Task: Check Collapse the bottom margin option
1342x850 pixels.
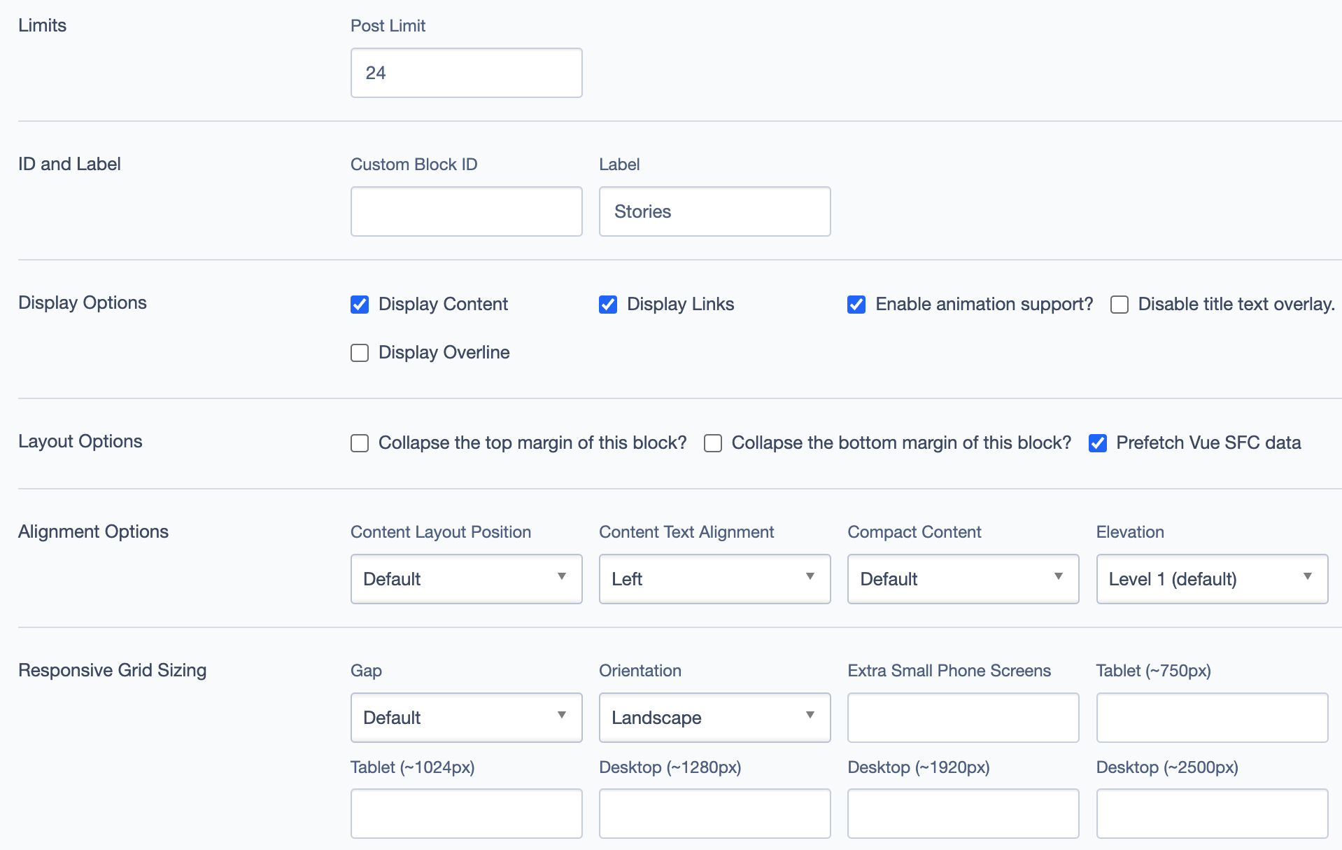Action: coord(713,443)
